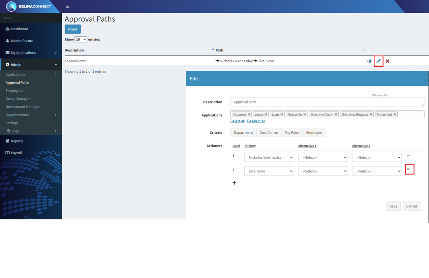
Task: Open level 1 Alternative 1 dropdown
Action: pos(323,157)
